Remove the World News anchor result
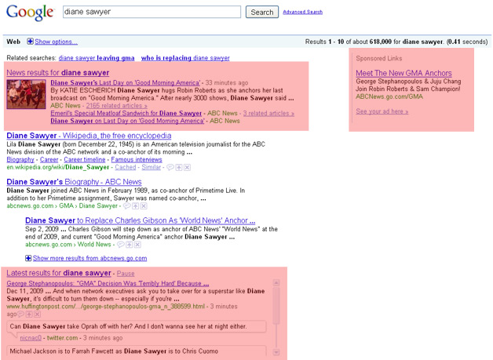This screenshot has height=360, width=493. click(x=138, y=244)
